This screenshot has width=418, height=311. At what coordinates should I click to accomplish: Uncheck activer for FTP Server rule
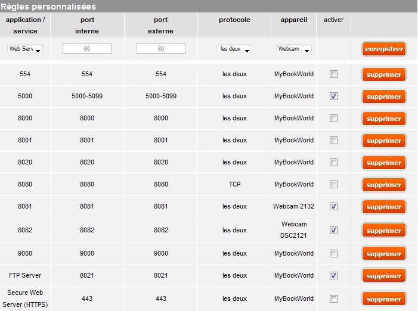tap(333, 275)
